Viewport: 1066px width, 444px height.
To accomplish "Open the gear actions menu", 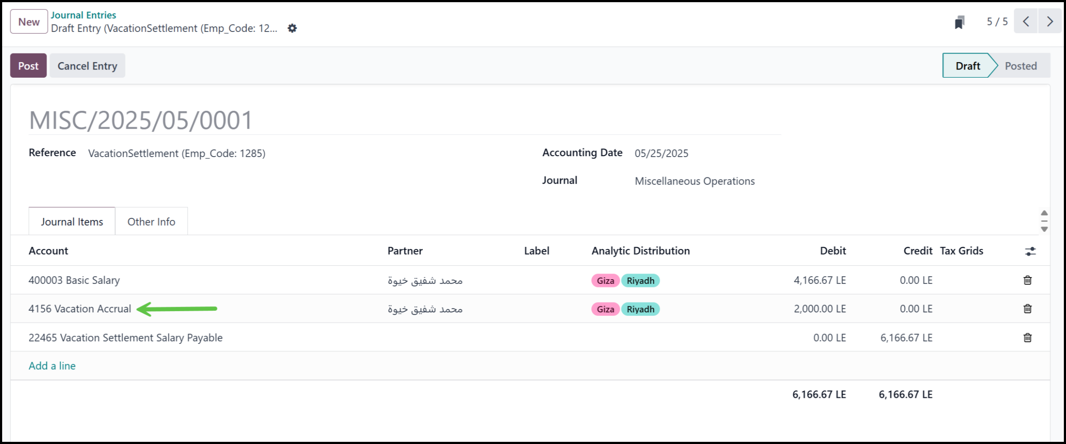I will click(292, 28).
